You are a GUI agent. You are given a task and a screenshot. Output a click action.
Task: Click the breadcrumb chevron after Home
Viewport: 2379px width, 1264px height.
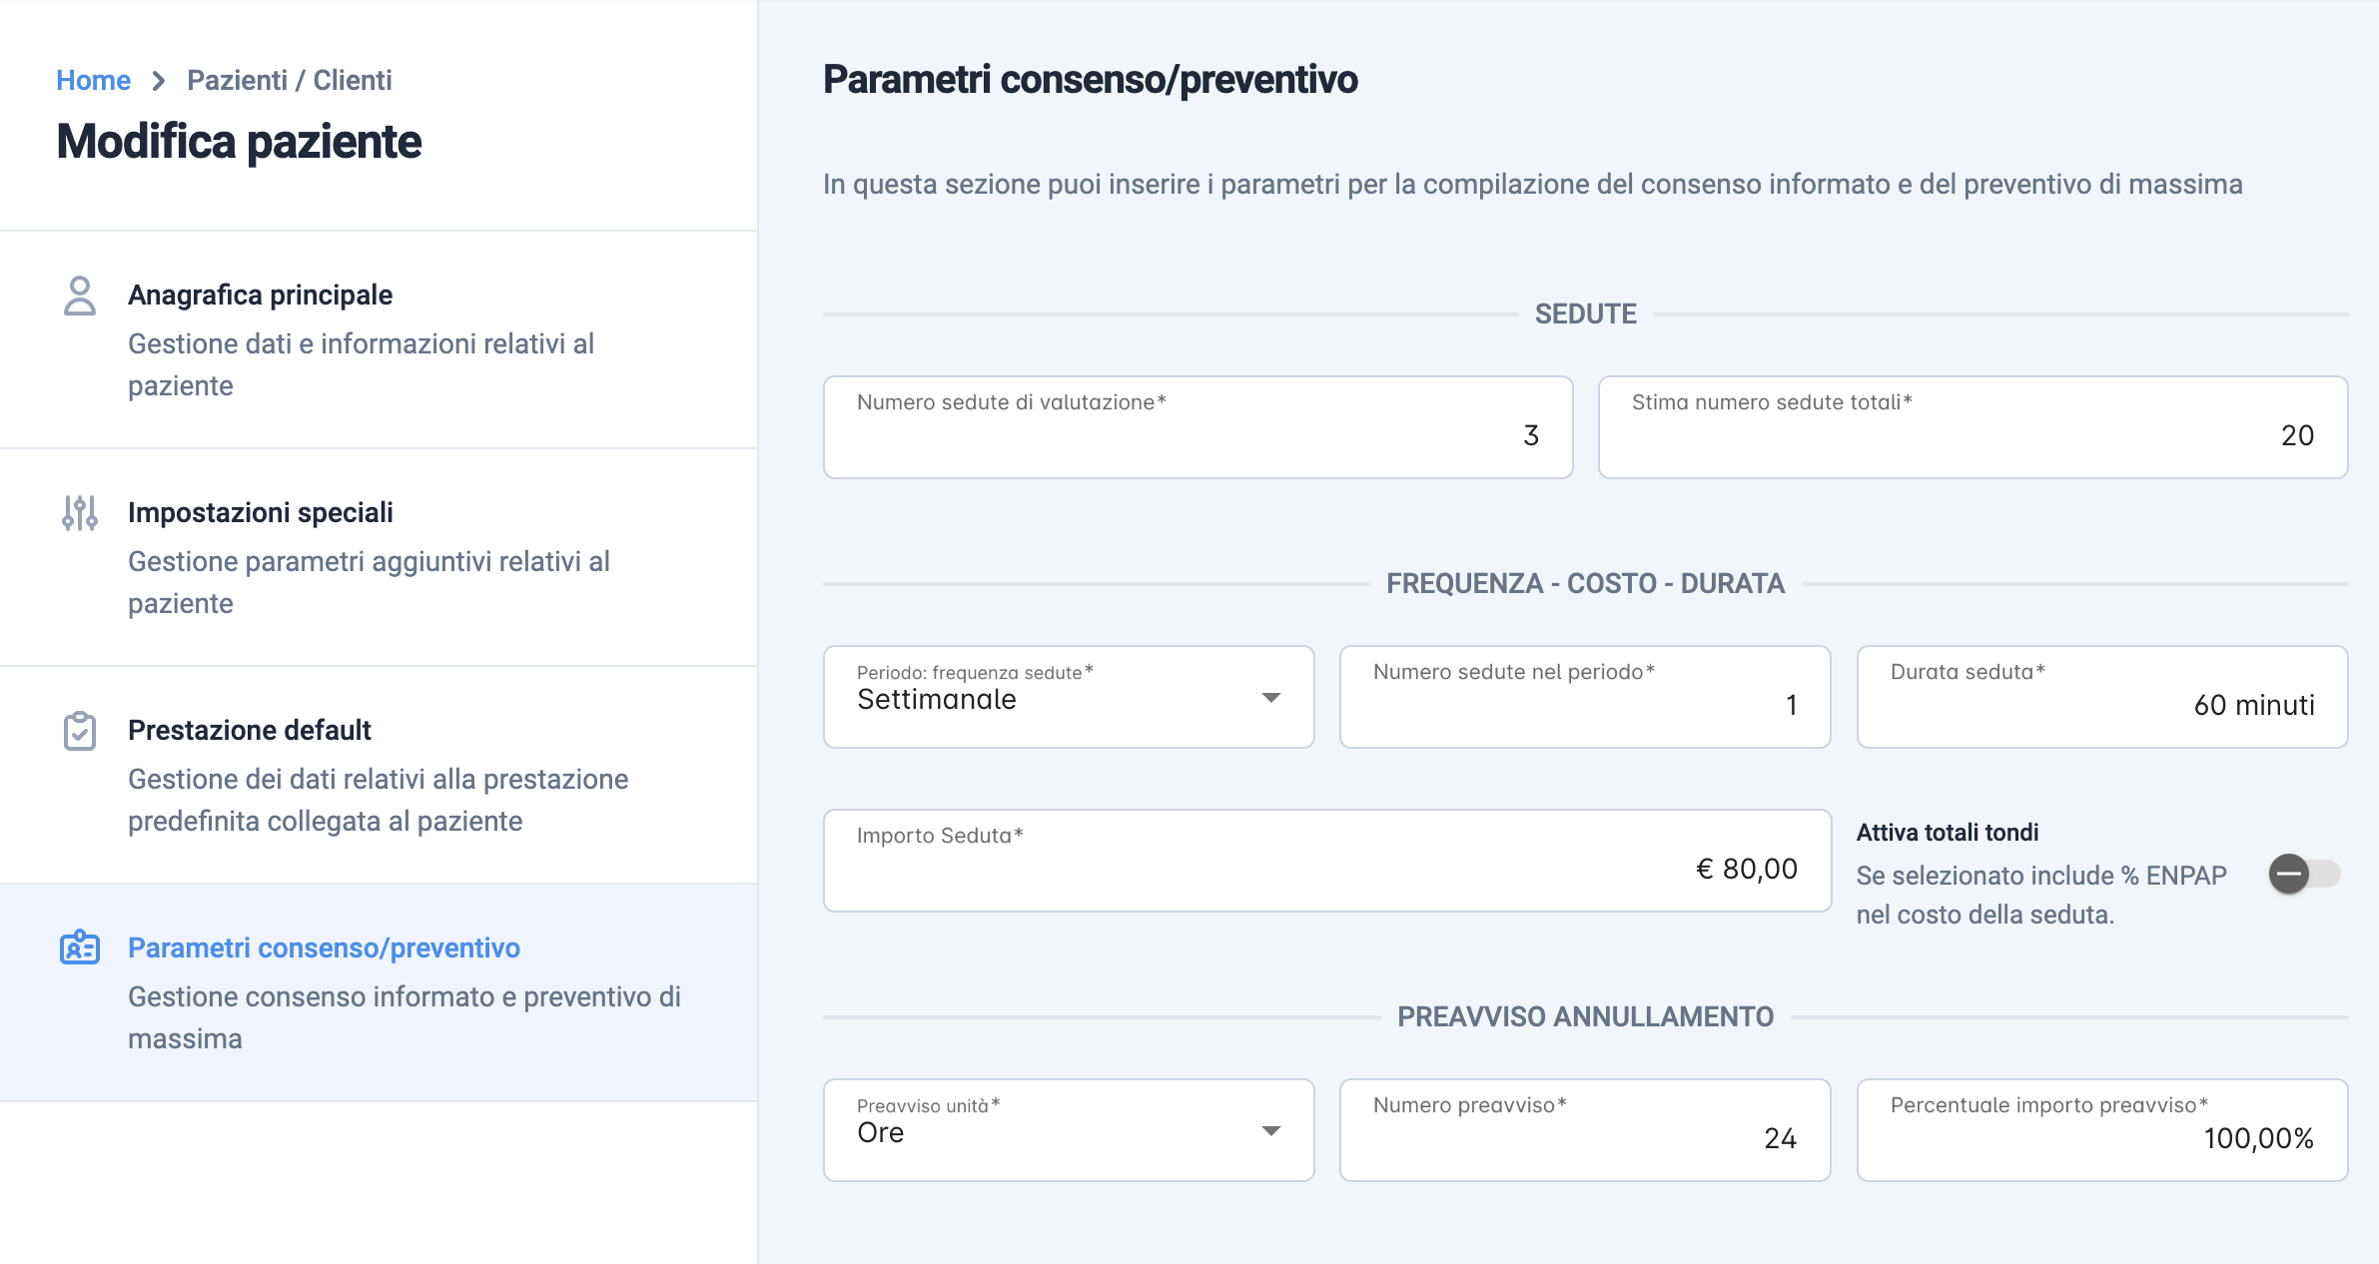(x=159, y=81)
